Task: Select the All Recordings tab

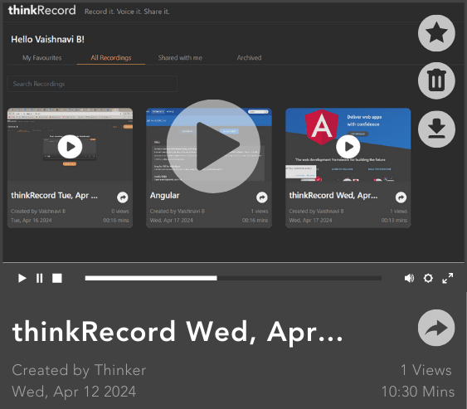Action: pyautogui.click(x=111, y=58)
